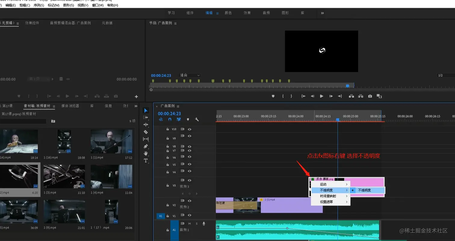Expand 运动 submenu in context menu
The image size is (455, 241).
[330, 184]
